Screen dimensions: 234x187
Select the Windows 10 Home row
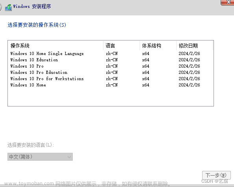[x=111, y=85]
